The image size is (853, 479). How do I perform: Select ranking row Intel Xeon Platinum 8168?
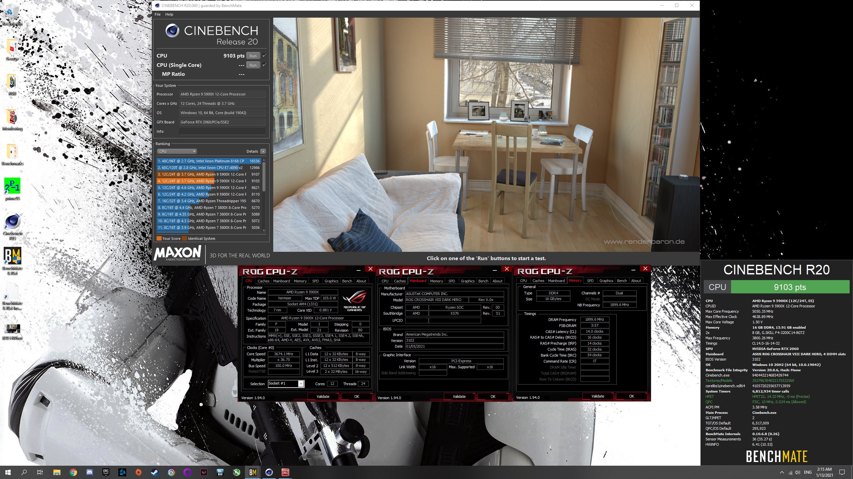click(209, 161)
